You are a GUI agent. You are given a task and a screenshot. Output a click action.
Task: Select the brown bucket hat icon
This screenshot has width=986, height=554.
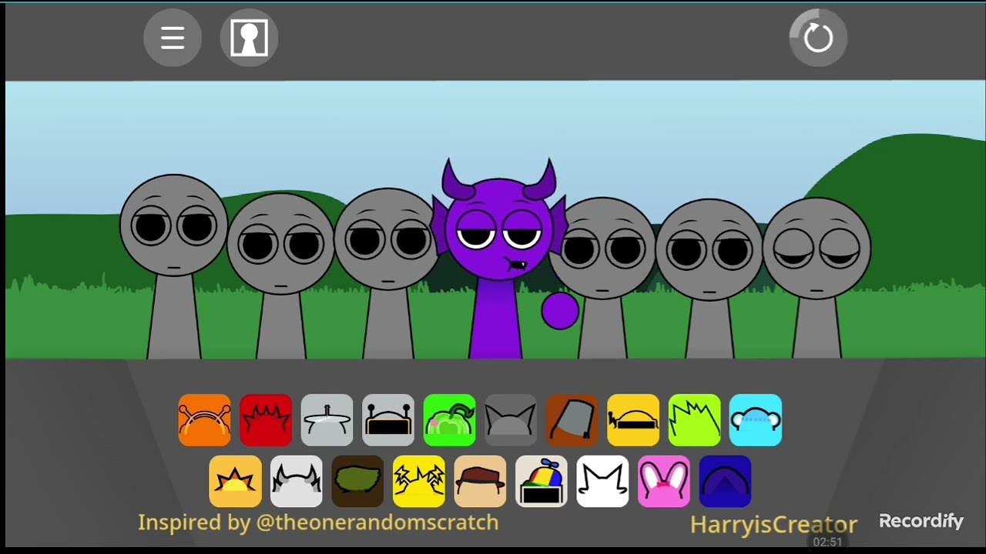click(x=572, y=420)
